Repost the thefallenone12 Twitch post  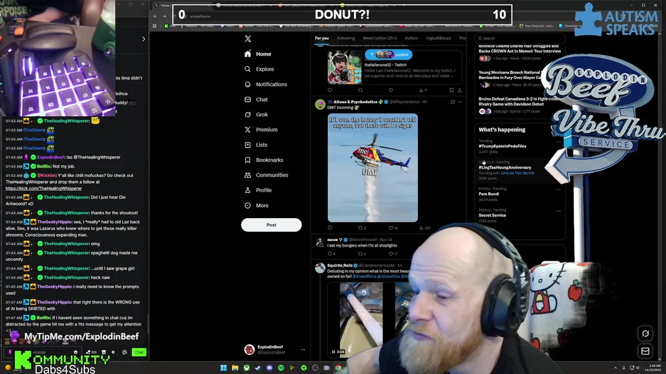click(360, 90)
